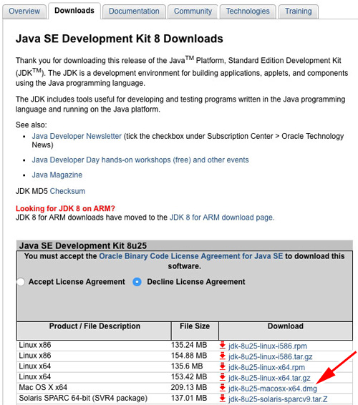The image size is (358, 405).
Task: Click the 154.88 MB file size cell
Action: 189,356
